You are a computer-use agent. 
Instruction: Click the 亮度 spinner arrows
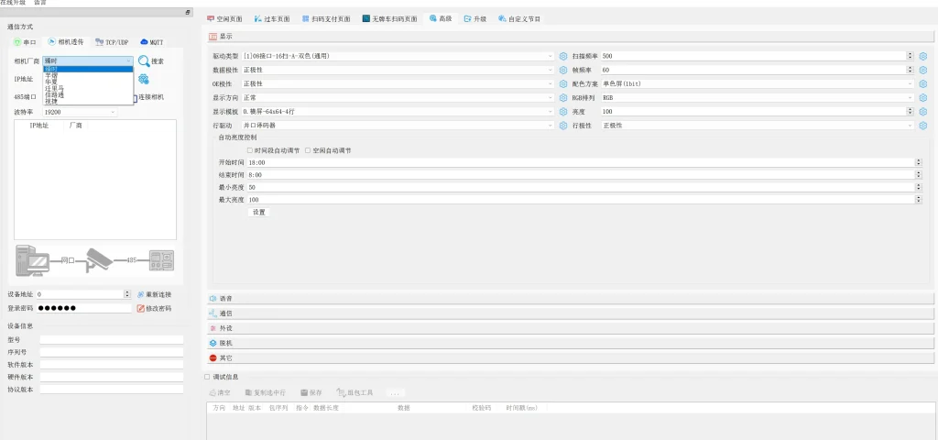click(x=910, y=111)
